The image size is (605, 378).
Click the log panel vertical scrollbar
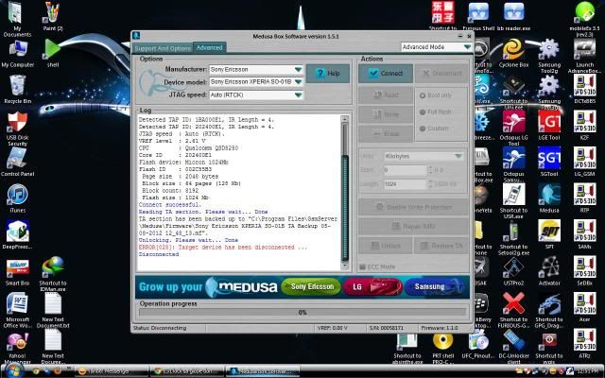pyautogui.click(x=345, y=193)
